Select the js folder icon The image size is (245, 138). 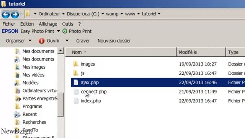coord(76,73)
